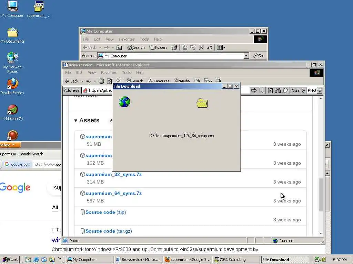Click Stop icon in Internet Explorer toolbar

pyautogui.click(x=101, y=81)
